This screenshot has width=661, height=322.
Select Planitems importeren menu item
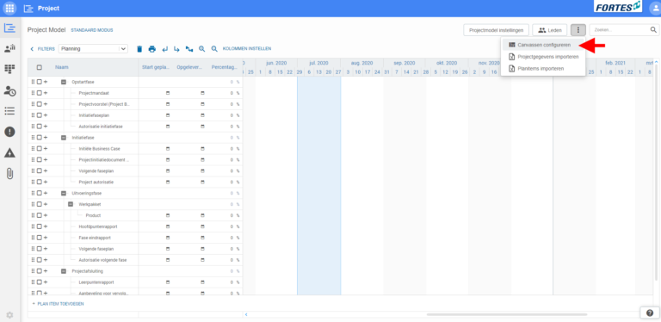(543, 68)
